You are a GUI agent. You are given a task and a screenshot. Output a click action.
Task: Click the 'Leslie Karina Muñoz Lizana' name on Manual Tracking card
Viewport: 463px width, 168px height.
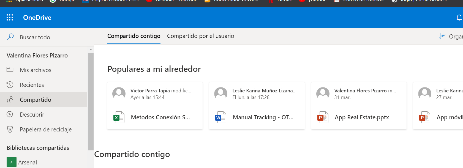[264, 91]
